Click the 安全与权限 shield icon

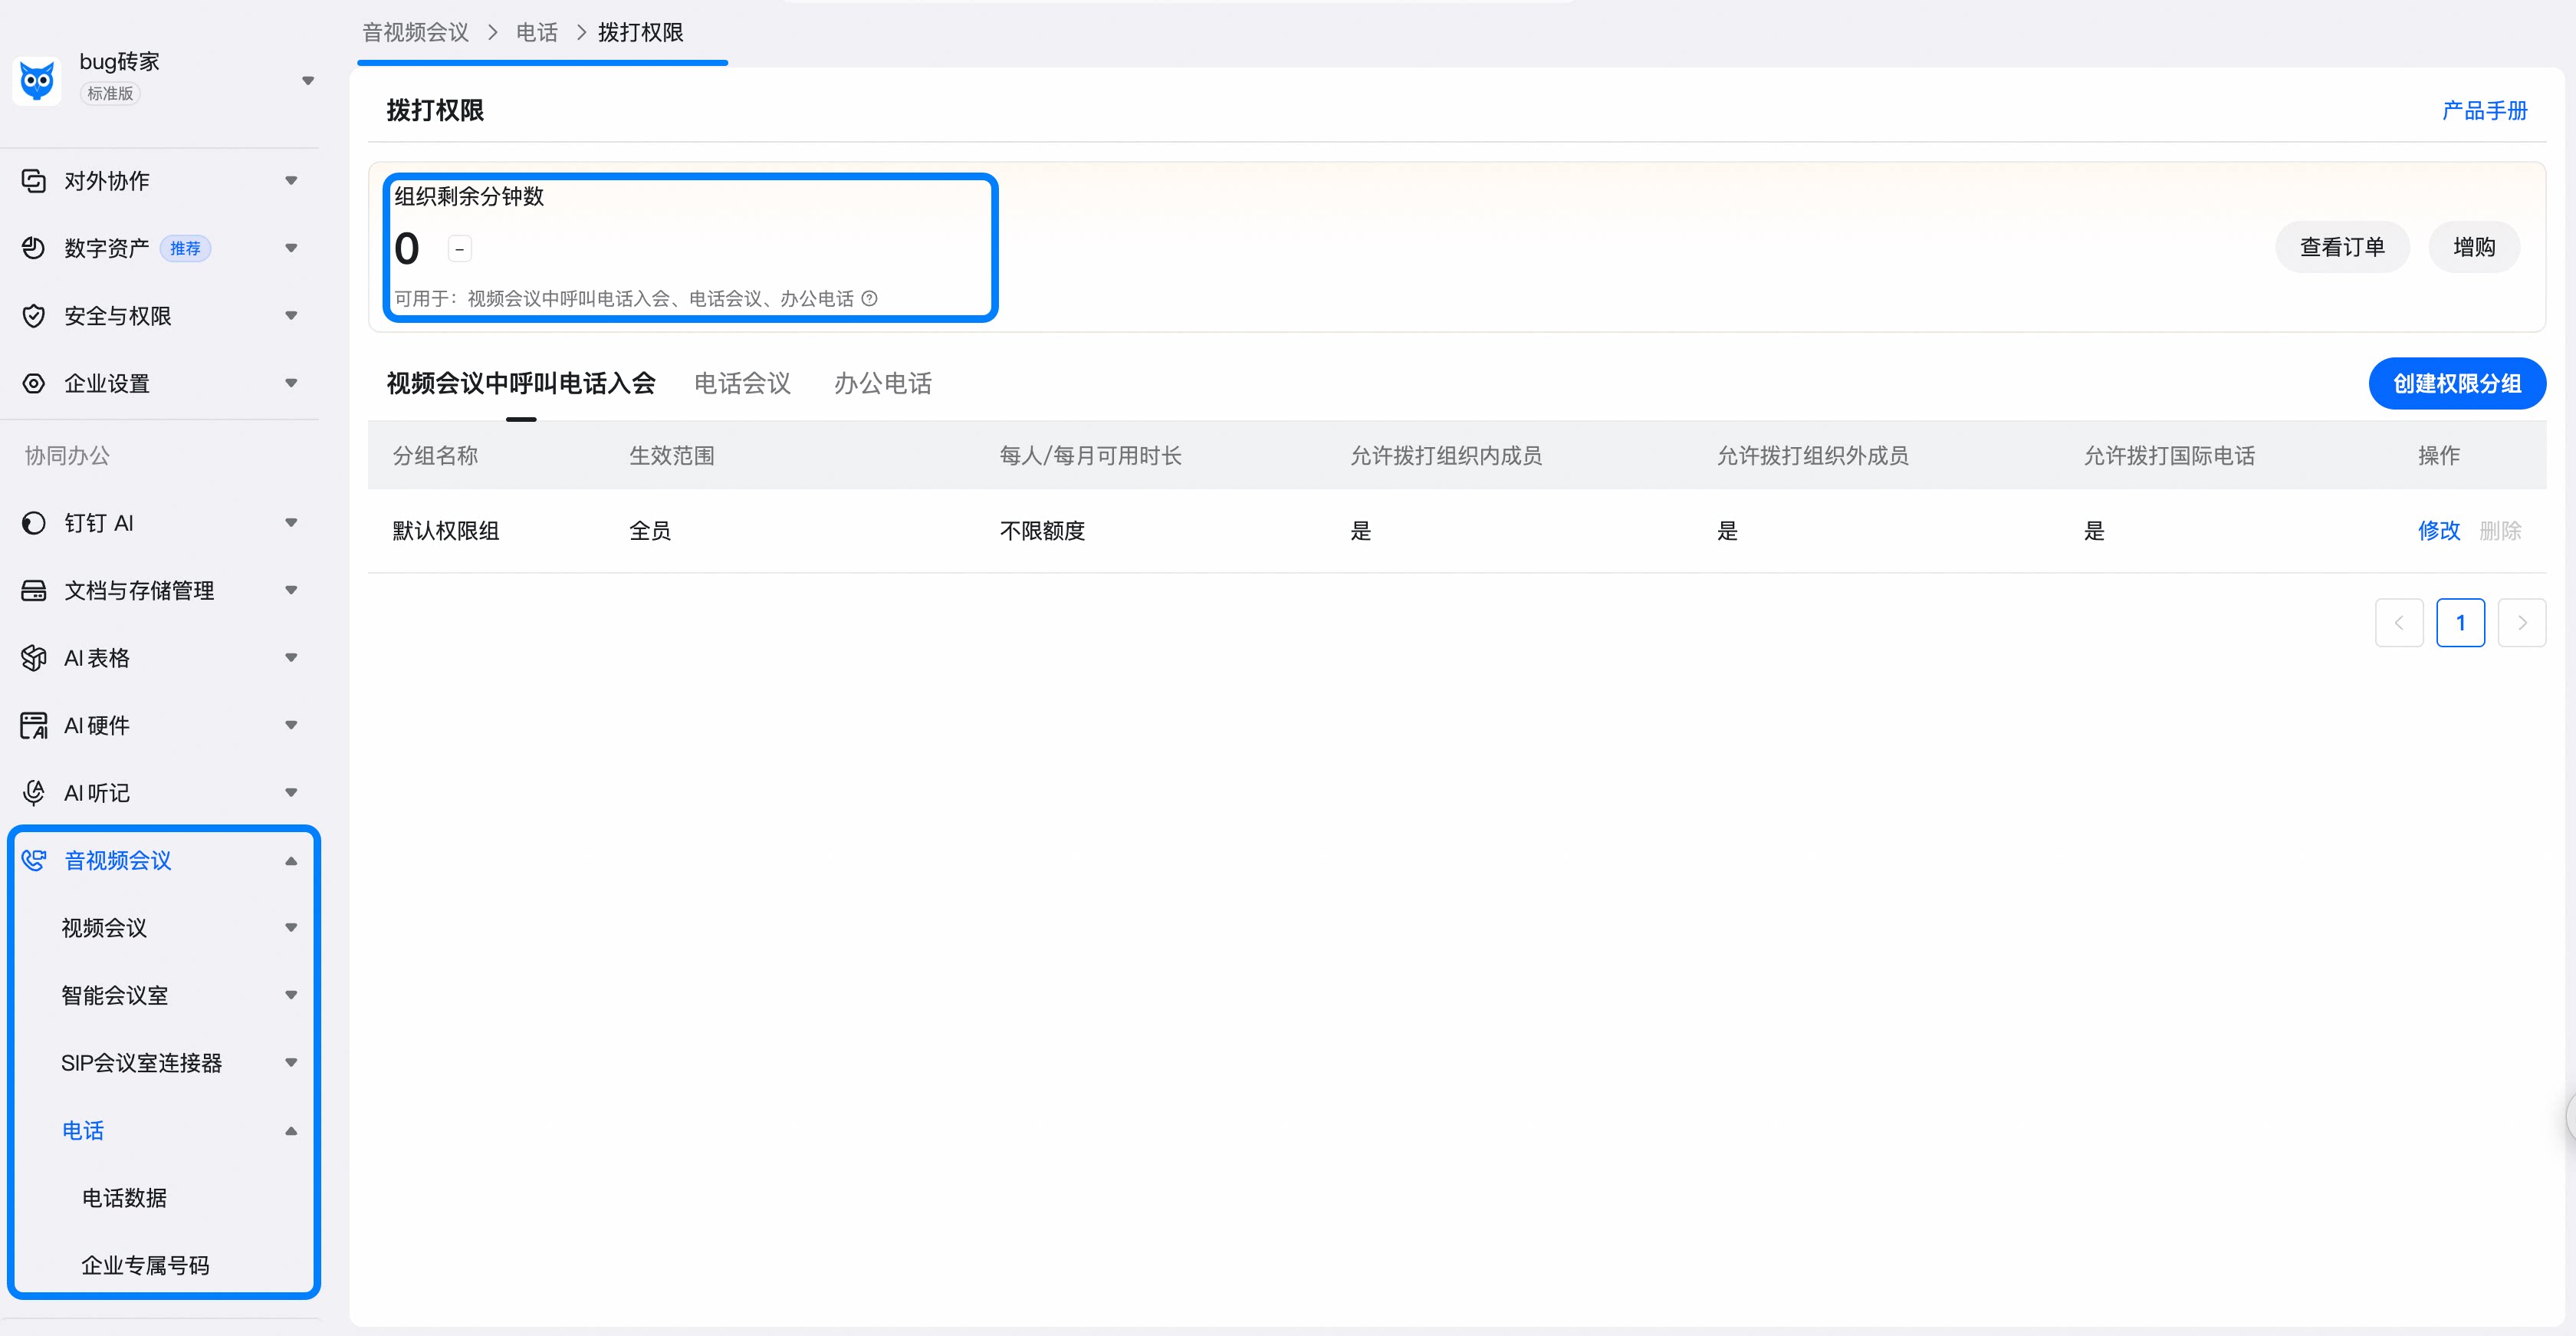(34, 316)
